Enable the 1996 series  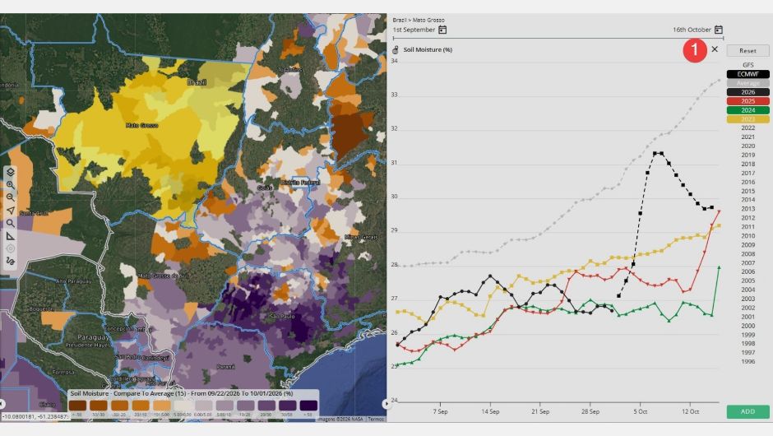click(748, 361)
